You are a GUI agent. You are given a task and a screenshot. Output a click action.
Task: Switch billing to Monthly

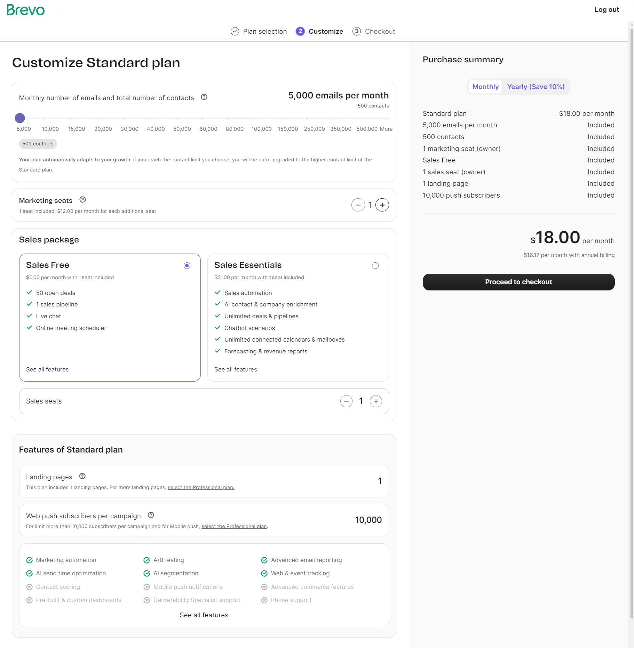click(485, 87)
